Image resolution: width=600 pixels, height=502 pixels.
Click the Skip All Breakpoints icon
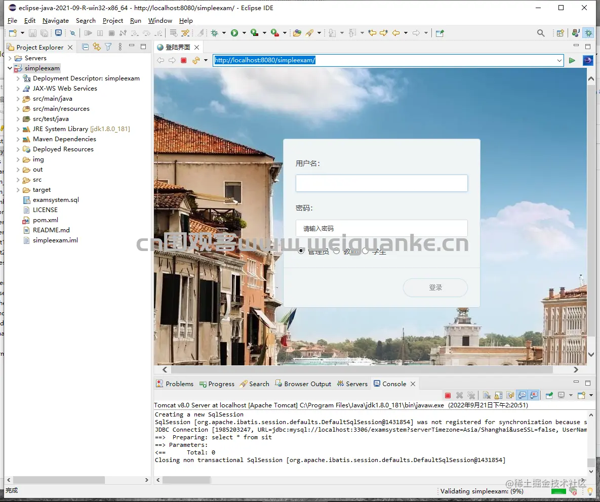point(72,33)
